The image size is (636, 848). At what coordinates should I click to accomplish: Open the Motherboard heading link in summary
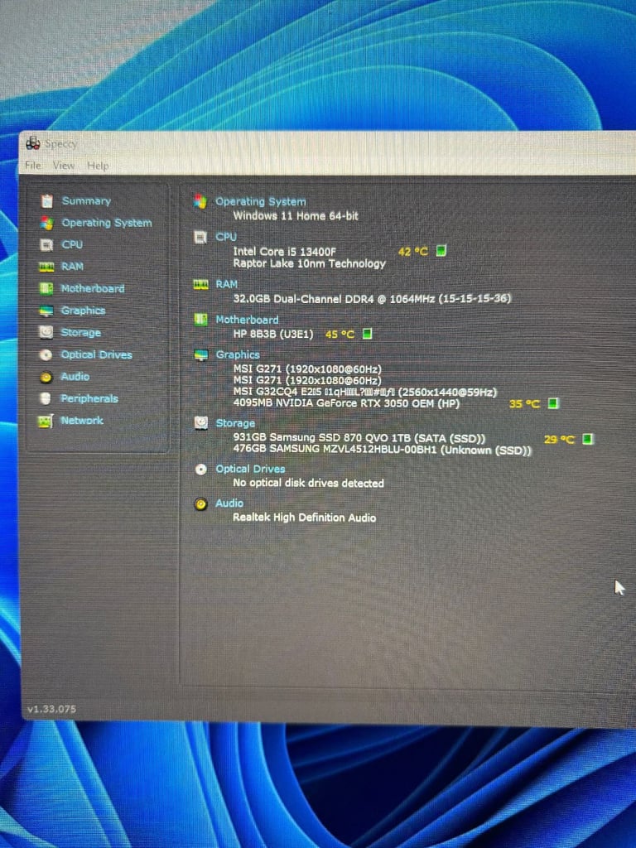[x=247, y=320]
